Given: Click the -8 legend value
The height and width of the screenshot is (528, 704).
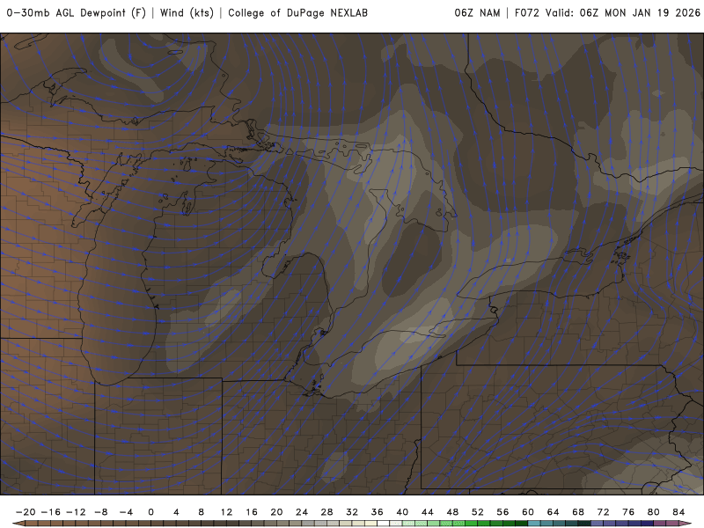Looking at the screenshot, I should (x=101, y=512).
